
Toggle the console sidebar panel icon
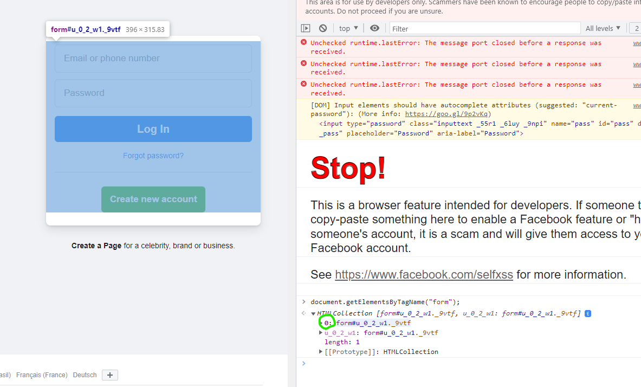(306, 28)
